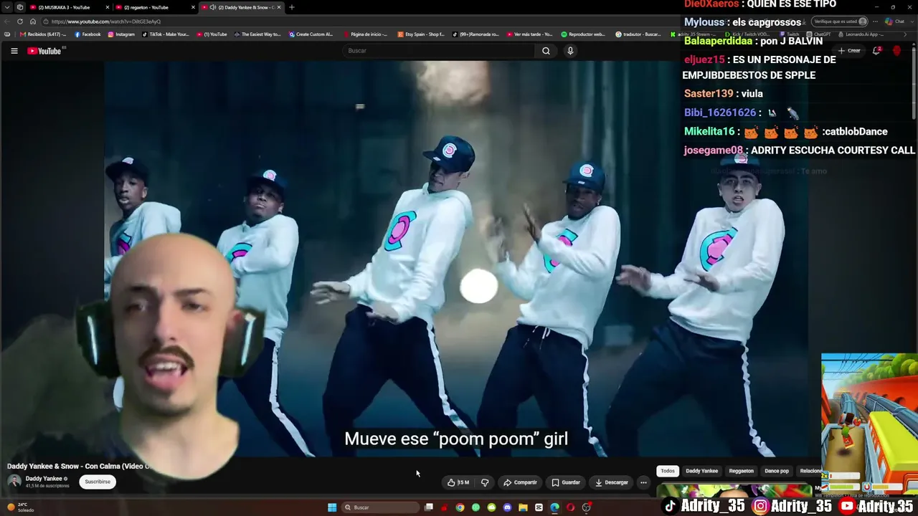Open File Explorer from the taskbar
Viewport: 918px width, 516px height.
(523, 507)
